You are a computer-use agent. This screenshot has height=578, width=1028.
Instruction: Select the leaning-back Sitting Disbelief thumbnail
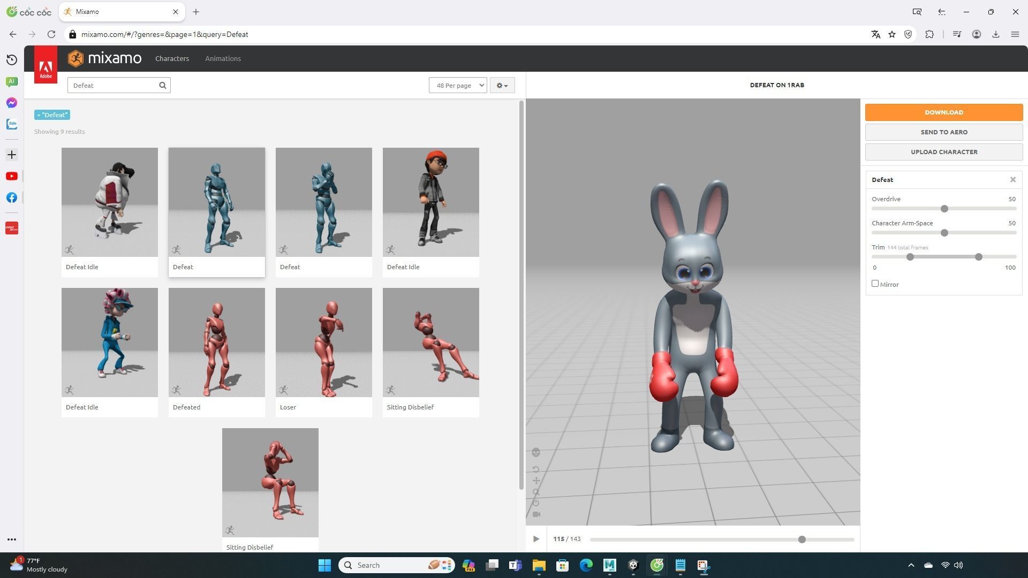click(x=431, y=343)
